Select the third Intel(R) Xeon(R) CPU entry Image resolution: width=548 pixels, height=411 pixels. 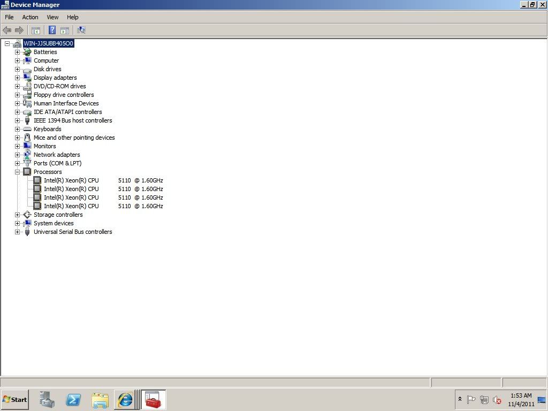[x=103, y=197]
